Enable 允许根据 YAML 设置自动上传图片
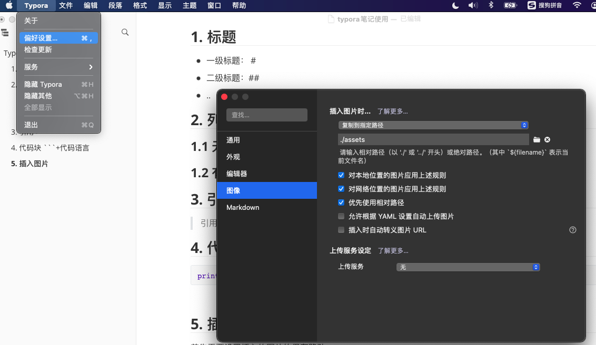 [x=341, y=216]
